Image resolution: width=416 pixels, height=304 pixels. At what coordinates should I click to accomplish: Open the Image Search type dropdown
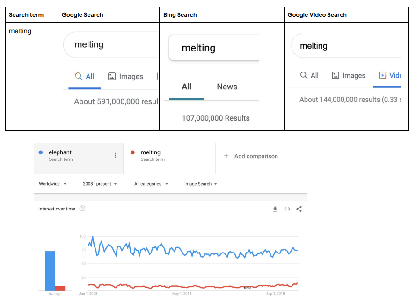pyautogui.click(x=201, y=184)
